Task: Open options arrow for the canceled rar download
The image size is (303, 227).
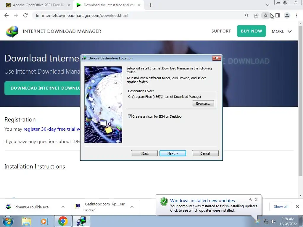Action: pos(132,207)
